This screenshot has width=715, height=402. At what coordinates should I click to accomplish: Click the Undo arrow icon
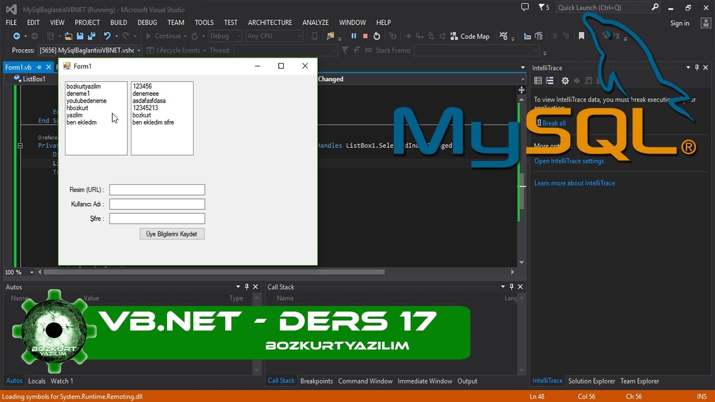tap(107, 36)
